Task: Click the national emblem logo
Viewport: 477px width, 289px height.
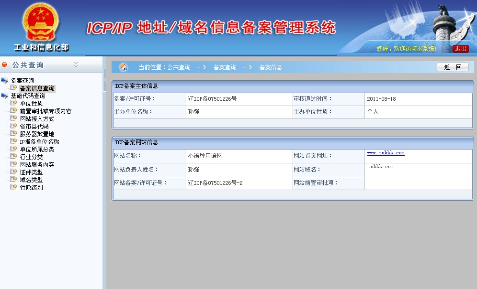Action: pyautogui.click(x=41, y=23)
